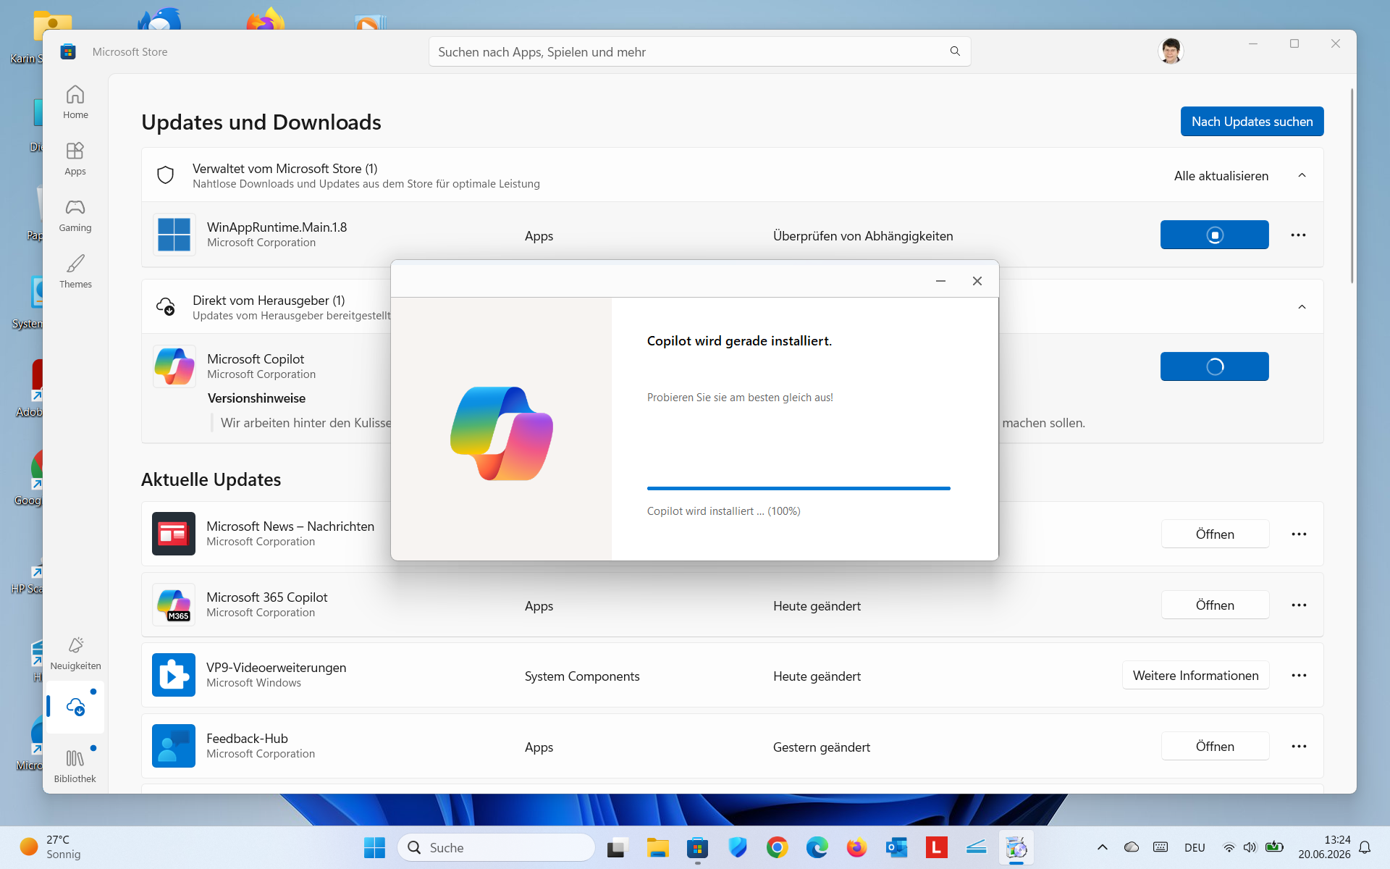1390x869 pixels.
Task: Click the search magnifier icon in Store
Action: point(955,51)
